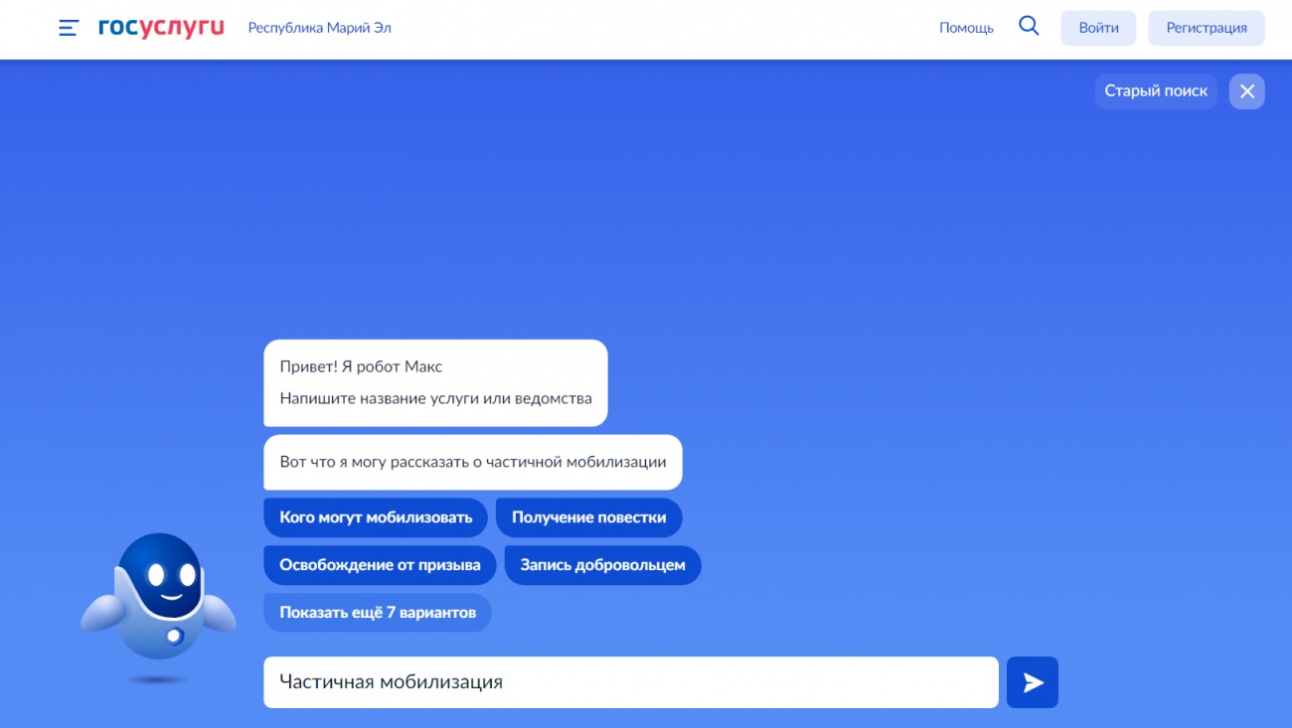Viewport: 1292px width, 728px height.
Task: Pick the Запись добровольцем option
Action: pos(602,565)
